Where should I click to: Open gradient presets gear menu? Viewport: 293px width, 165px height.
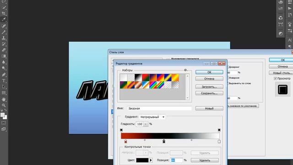(x=185, y=70)
